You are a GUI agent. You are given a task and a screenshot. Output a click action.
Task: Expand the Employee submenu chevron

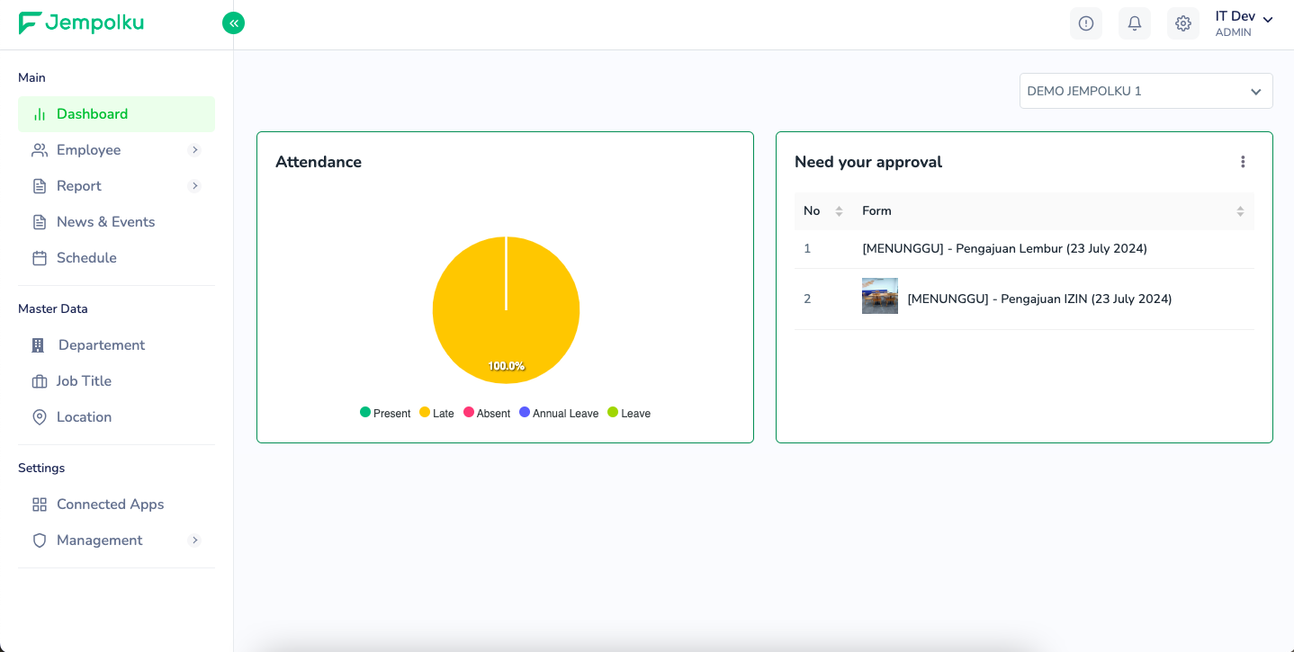[x=194, y=150]
